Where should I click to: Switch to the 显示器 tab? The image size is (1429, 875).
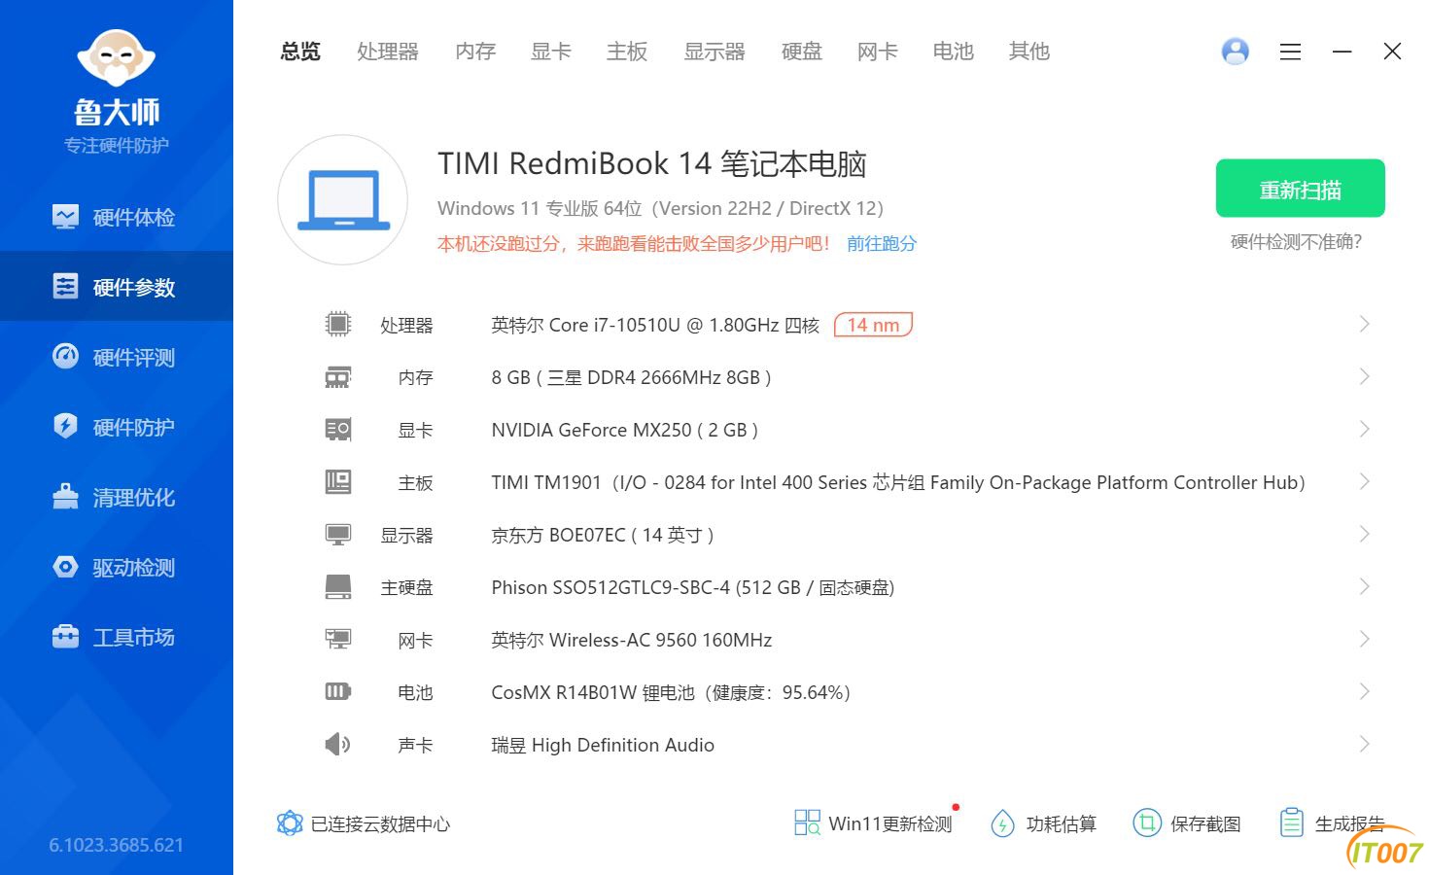click(x=714, y=52)
